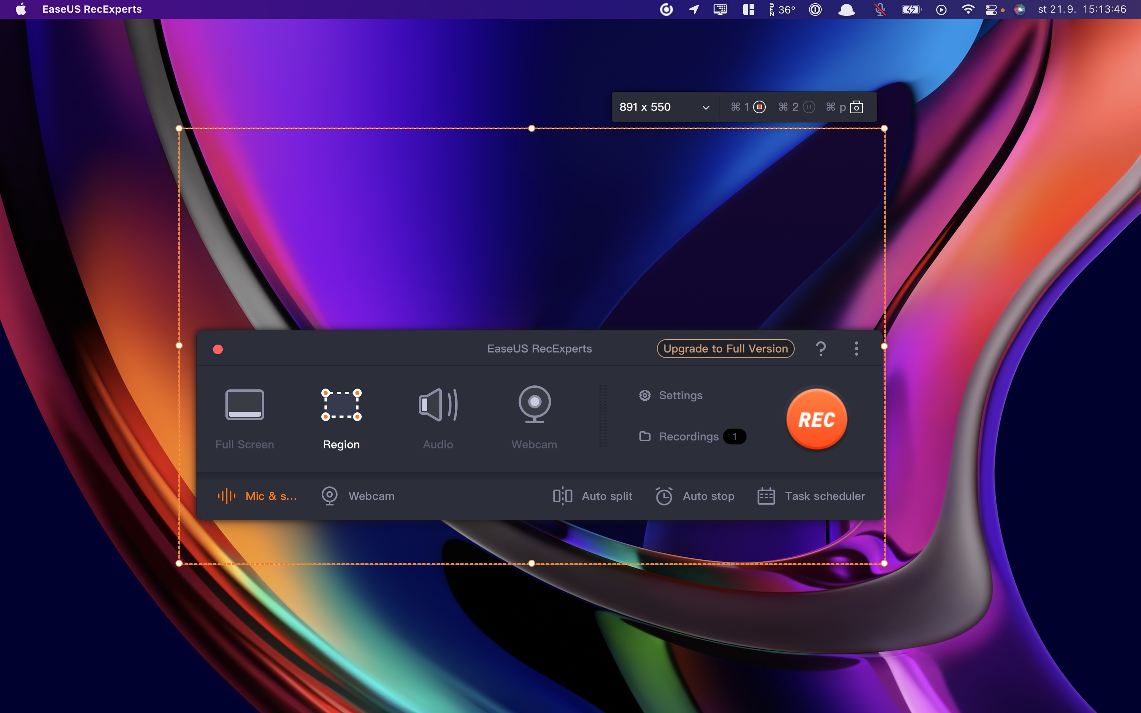
Task: Click the pause recording shortcut icon
Action: click(x=809, y=107)
